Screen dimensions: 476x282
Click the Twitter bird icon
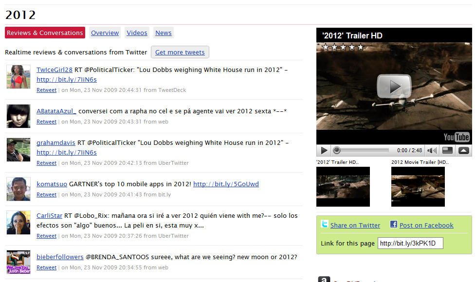click(325, 224)
